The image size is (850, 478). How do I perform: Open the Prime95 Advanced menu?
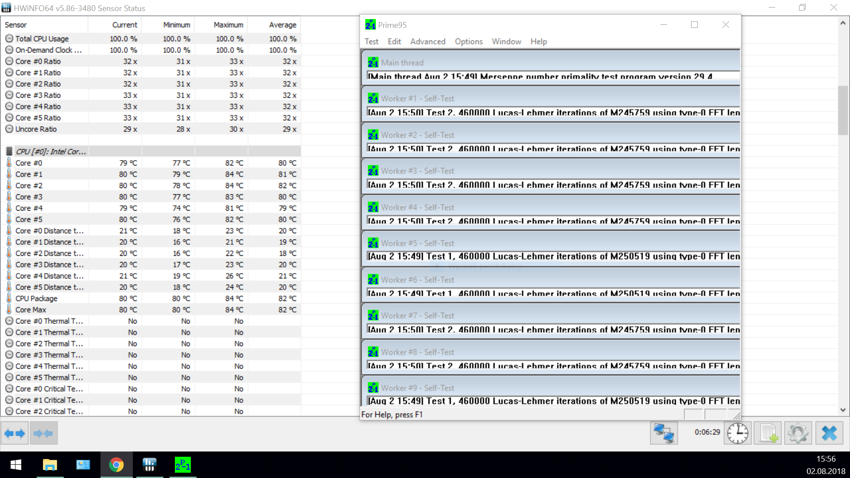click(x=428, y=41)
